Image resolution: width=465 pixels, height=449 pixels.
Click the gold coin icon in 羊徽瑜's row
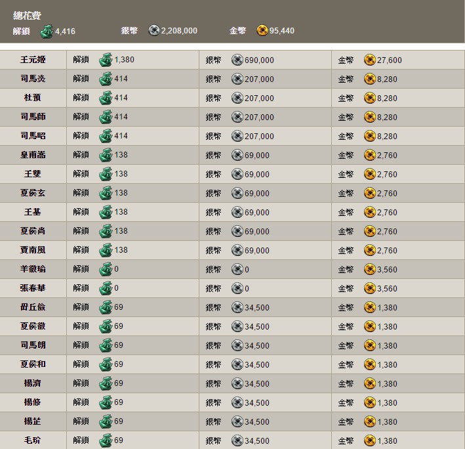click(x=370, y=270)
